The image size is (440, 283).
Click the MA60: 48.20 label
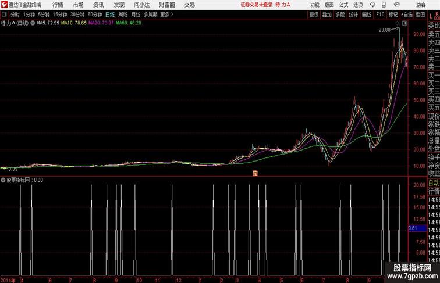click(x=129, y=23)
